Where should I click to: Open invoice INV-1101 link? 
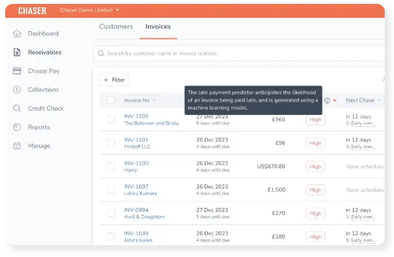(136, 140)
